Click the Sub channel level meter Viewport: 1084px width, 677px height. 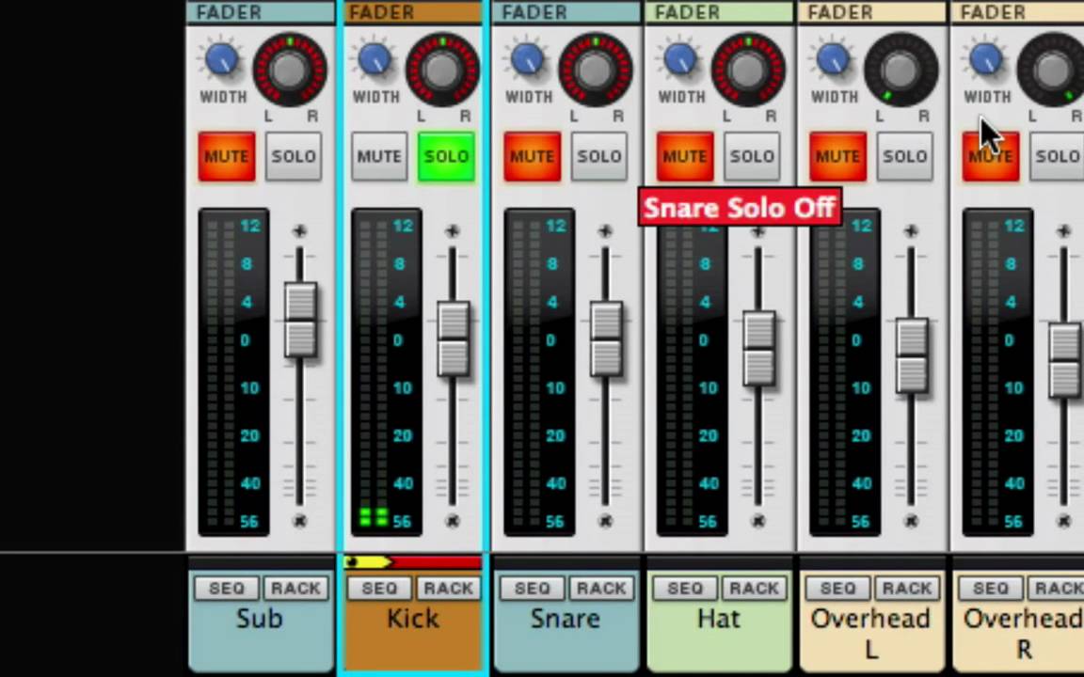233,372
